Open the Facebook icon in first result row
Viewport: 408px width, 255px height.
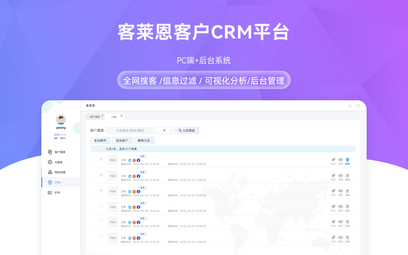[138, 160]
